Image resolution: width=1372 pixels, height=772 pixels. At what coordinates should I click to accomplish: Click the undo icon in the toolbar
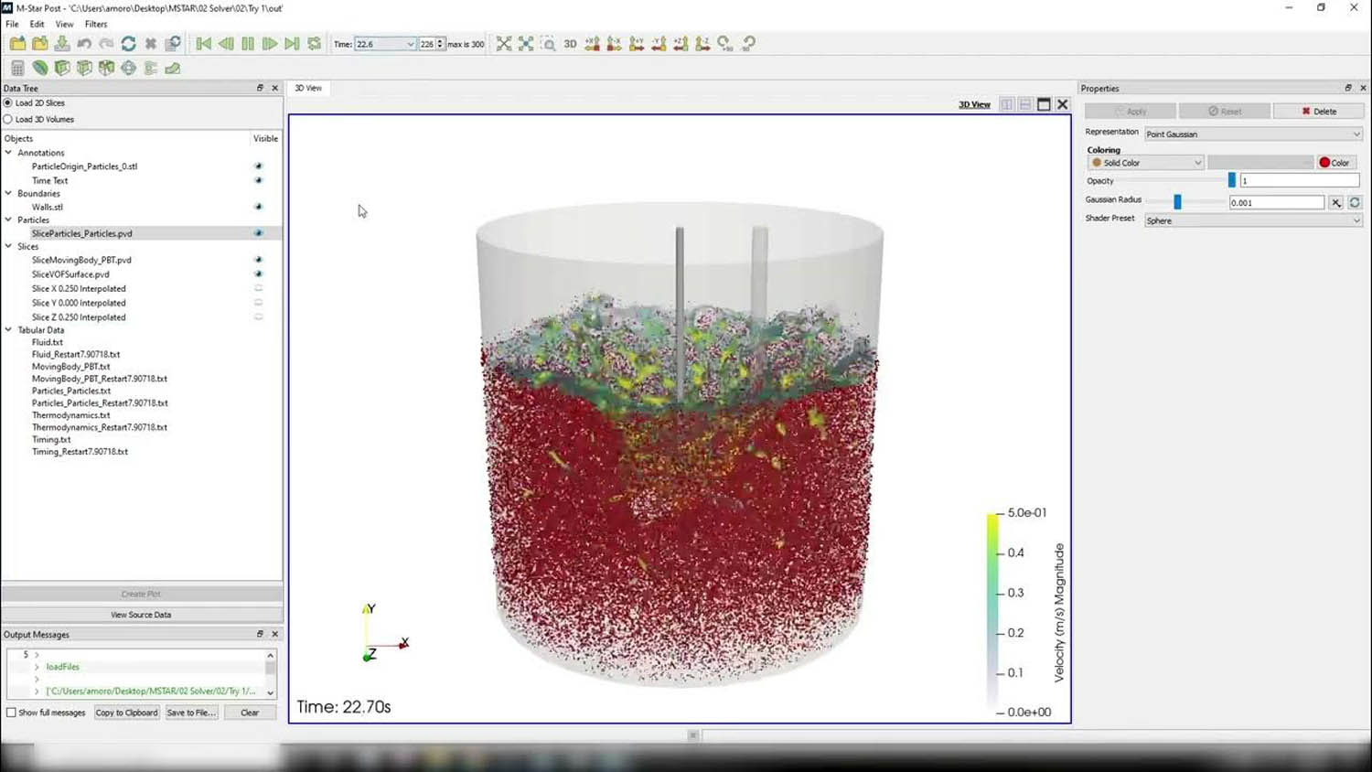[x=84, y=43]
